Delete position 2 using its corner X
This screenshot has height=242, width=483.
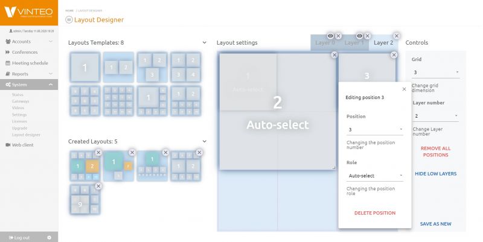334,55
